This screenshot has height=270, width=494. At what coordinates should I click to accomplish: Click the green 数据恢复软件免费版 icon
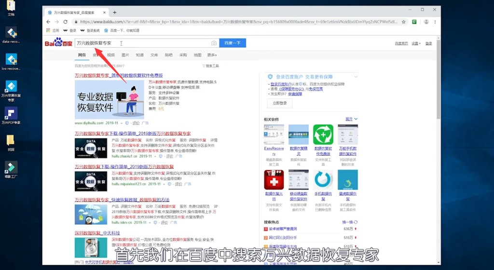pyautogui.click(x=323, y=135)
